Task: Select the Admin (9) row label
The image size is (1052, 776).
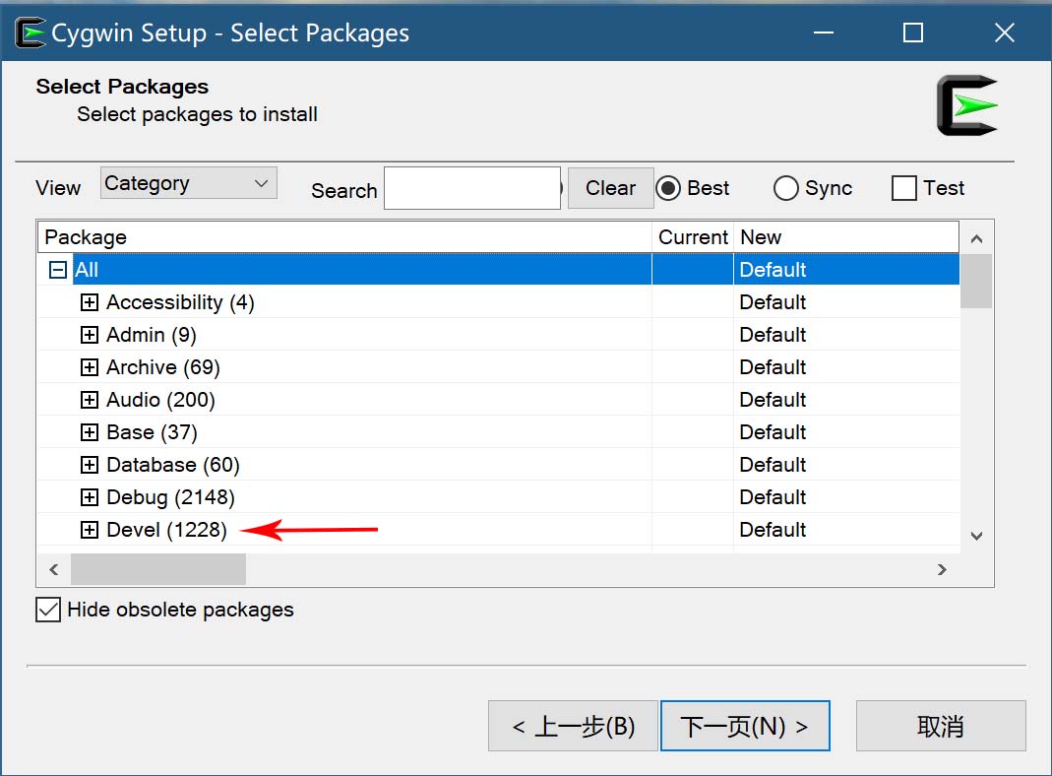Action: (x=152, y=335)
